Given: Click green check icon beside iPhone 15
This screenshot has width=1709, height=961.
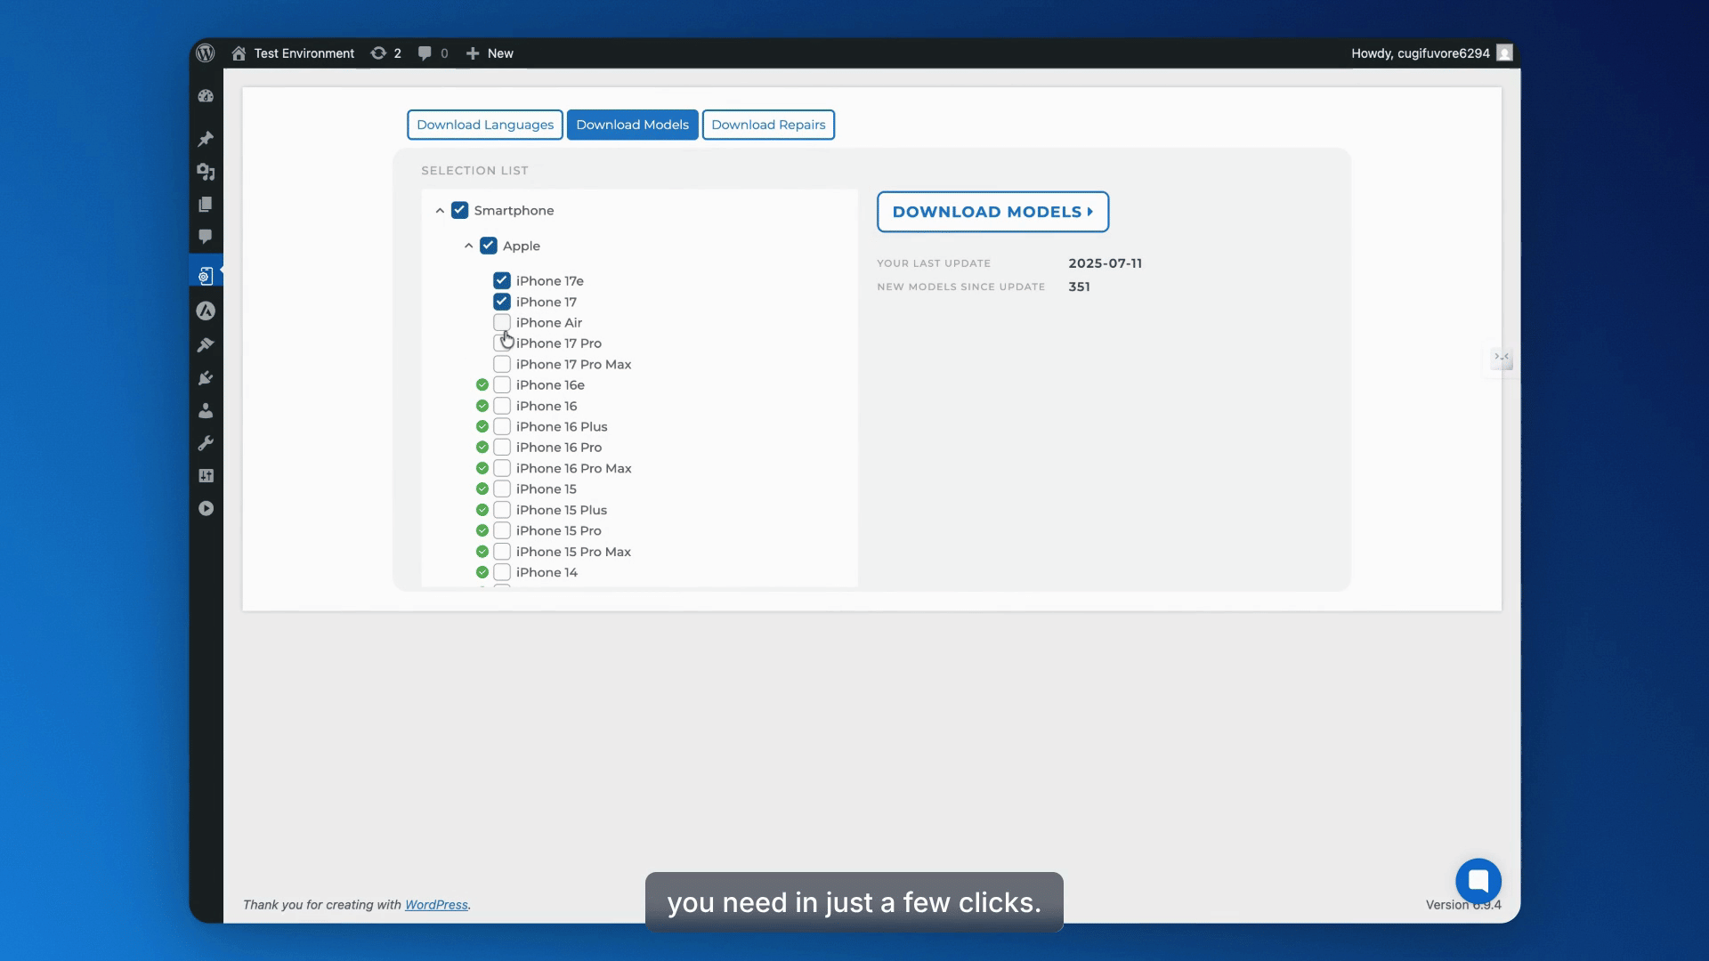Looking at the screenshot, I should (x=482, y=489).
